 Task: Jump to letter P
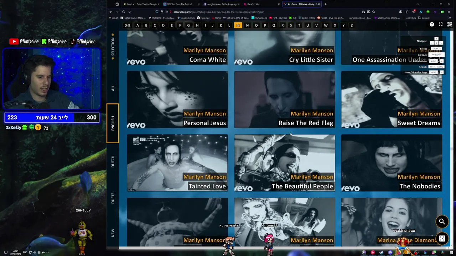coord(265,25)
